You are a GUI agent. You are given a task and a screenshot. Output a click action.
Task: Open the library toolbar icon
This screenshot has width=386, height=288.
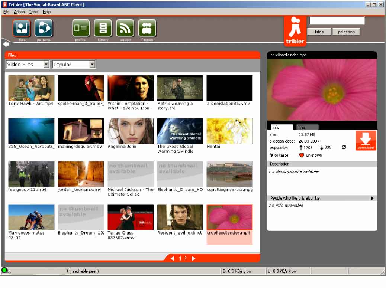pyautogui.click(x=103, y=28)
